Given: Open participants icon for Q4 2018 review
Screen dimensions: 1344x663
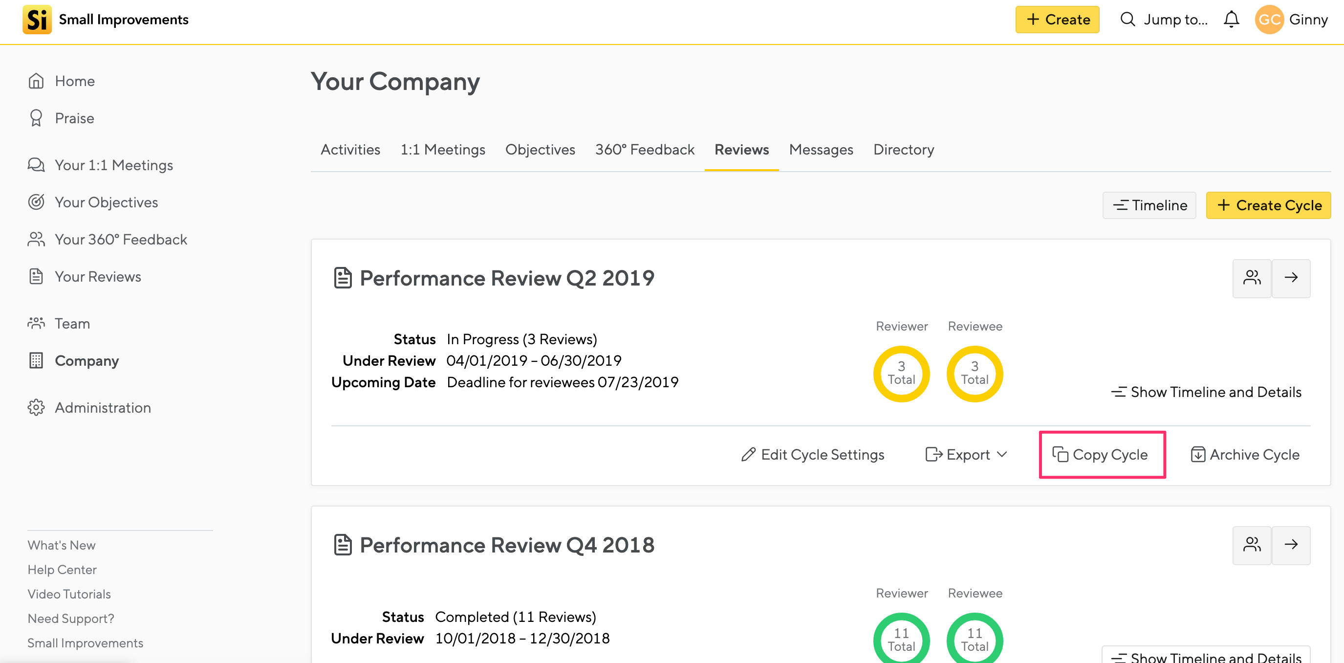Looking at the screenshot, I should click(1251, 545).
